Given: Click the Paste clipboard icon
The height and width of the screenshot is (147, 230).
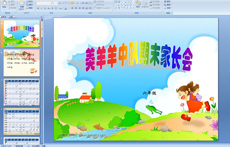Looking at the screenshot, I should (x=4, y=3).
